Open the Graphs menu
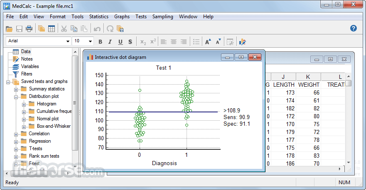366x190 pixels. coord(122,17)
